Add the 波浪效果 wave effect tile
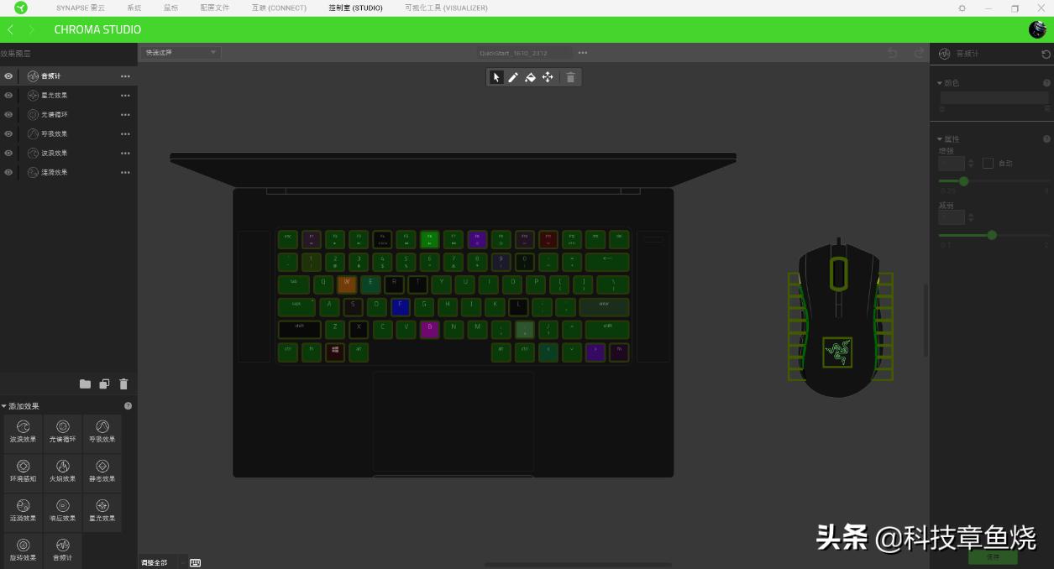Image resolution: width=1054 pixels, height=569 pixels. (24, 432)
